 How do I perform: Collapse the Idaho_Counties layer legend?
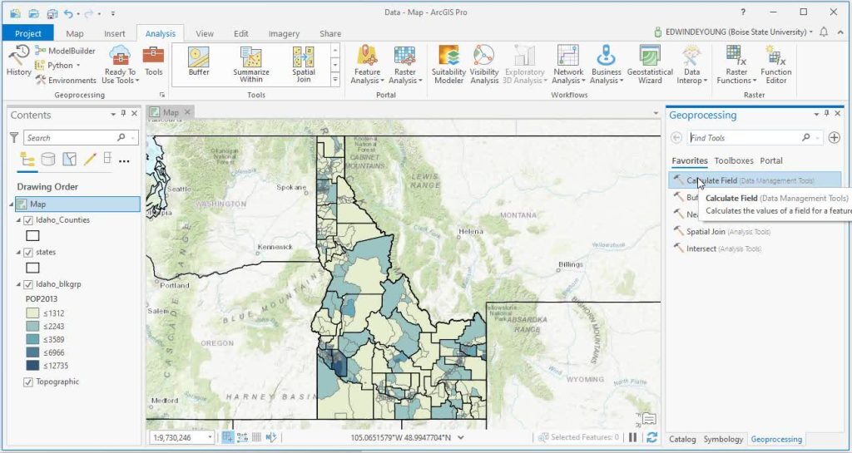click(18, 220)
